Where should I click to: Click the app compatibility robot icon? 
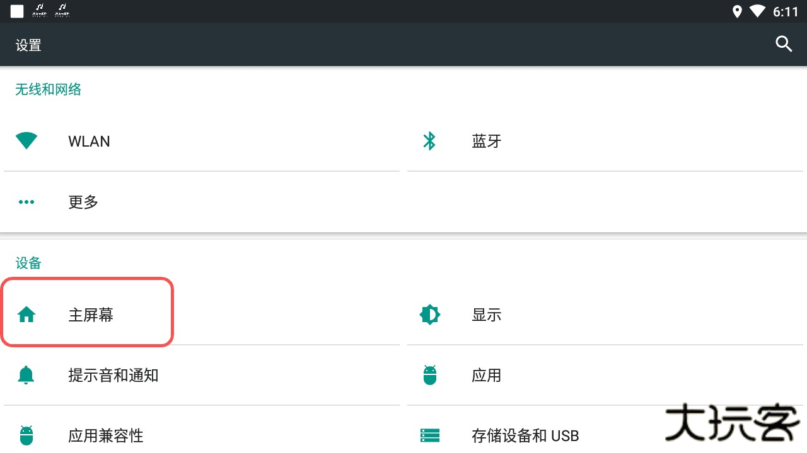point(26,435)
